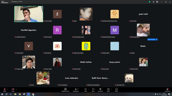The image size is (172, 96).
Task: Select aila febrina's flower avatar
Action: click(57, 46)
